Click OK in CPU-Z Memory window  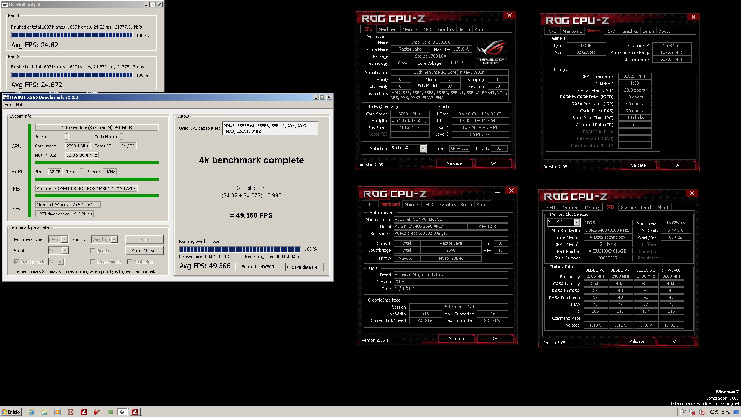click(677, 165)
